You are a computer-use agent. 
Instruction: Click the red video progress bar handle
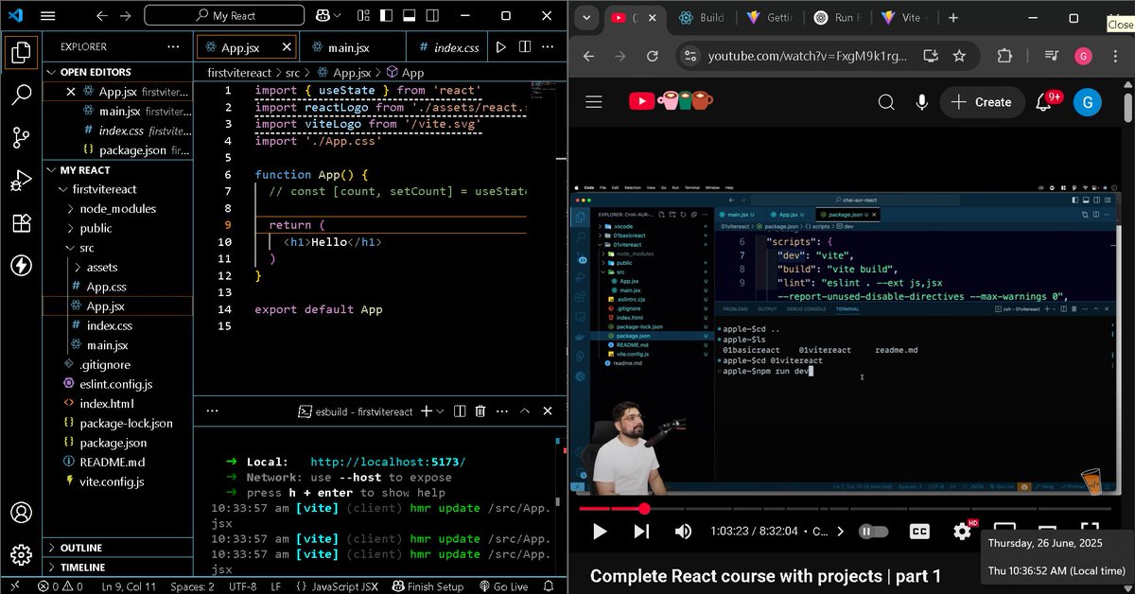coord(644,509)
